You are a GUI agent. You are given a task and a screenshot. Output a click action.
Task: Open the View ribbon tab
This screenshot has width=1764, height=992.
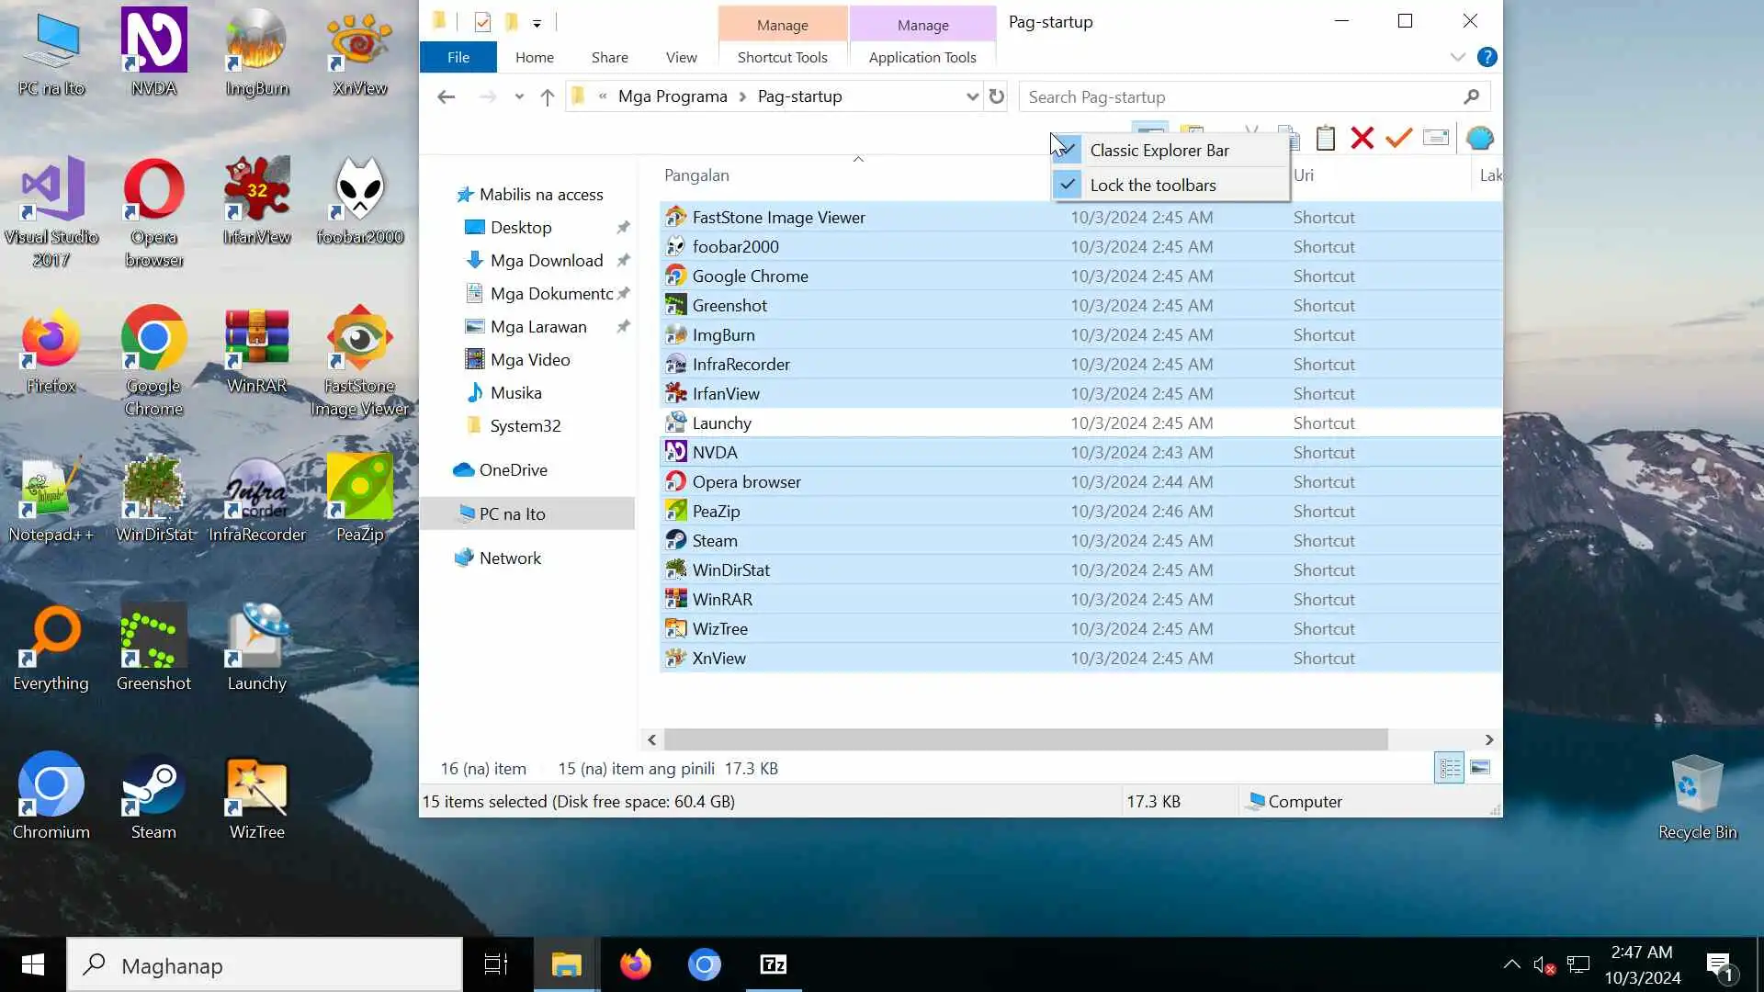pyautogui.click(x=681, y=57)
